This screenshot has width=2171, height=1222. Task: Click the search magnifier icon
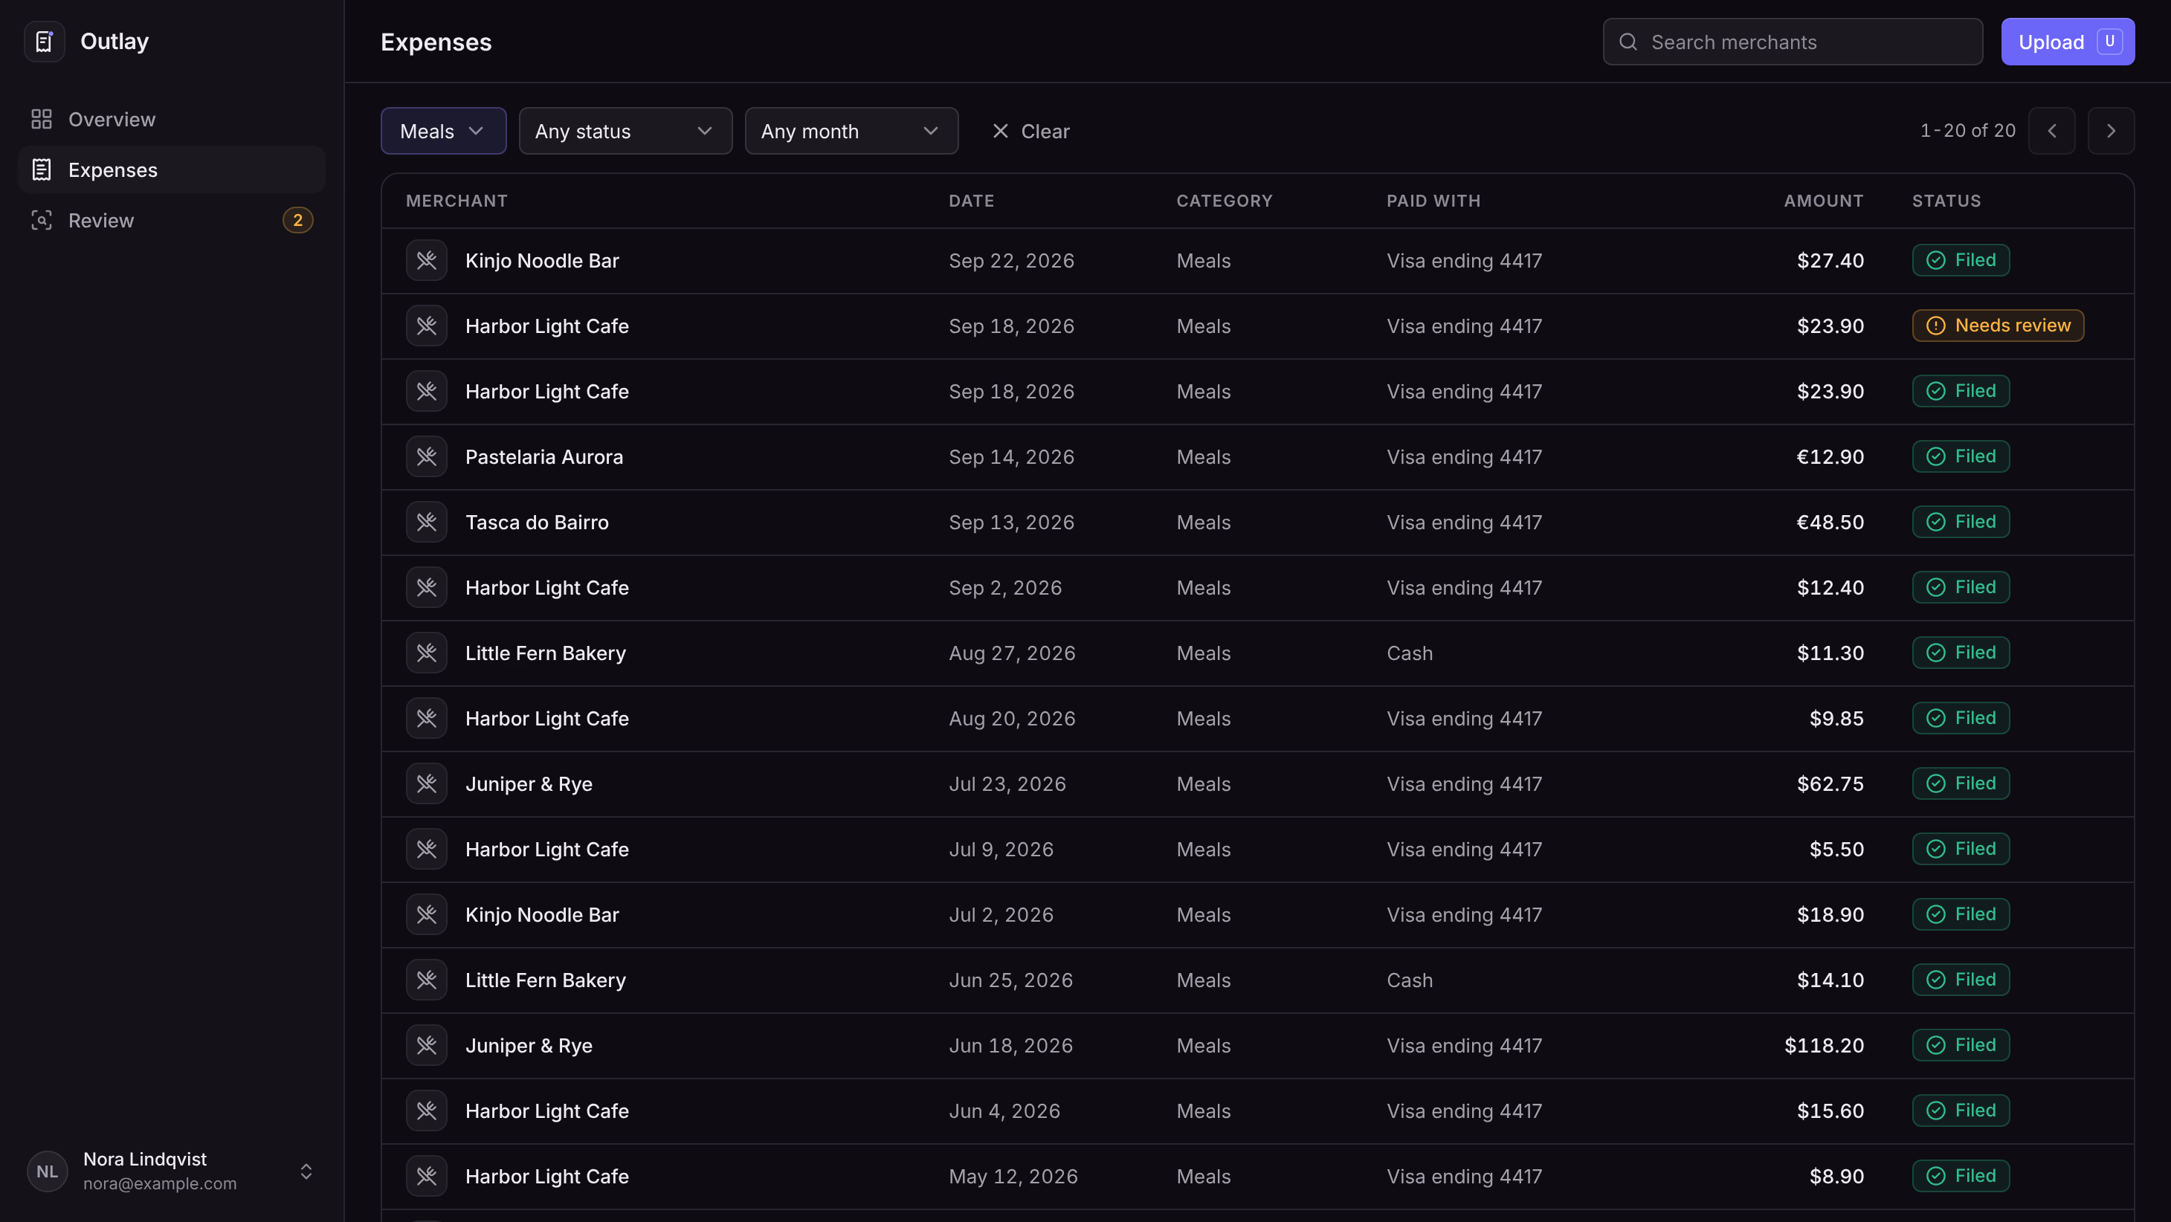[1628, 42]
